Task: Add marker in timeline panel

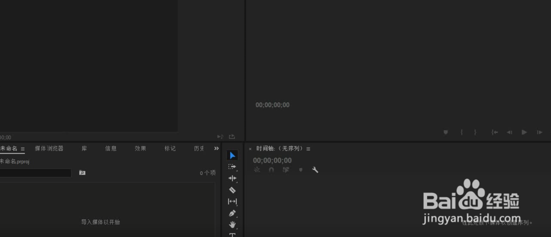Action: coord(301,170)
